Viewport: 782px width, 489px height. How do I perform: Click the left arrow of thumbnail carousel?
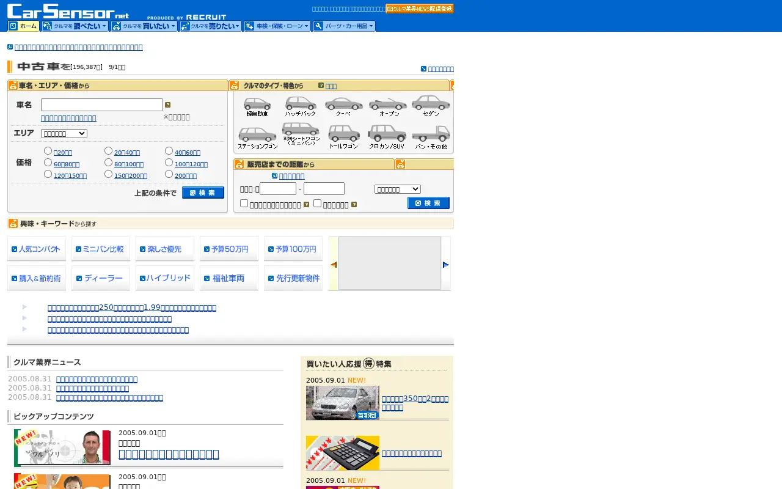click(x=334, y=265)
